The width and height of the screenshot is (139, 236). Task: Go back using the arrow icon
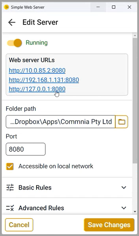pyautogui.click(x=12, y=22)
